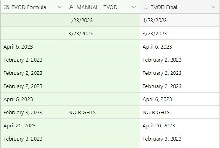Click the text-field icon beside MANUAL - TVOD

coord(71,7)
